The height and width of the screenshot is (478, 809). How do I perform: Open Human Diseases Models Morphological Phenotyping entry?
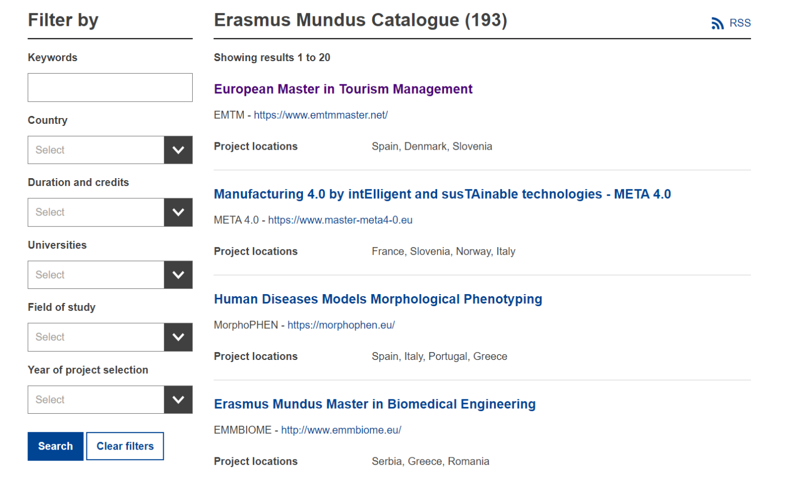click(378, 299)
